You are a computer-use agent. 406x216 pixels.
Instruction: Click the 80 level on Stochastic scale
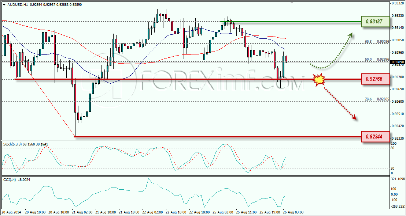tap(393, 148)
